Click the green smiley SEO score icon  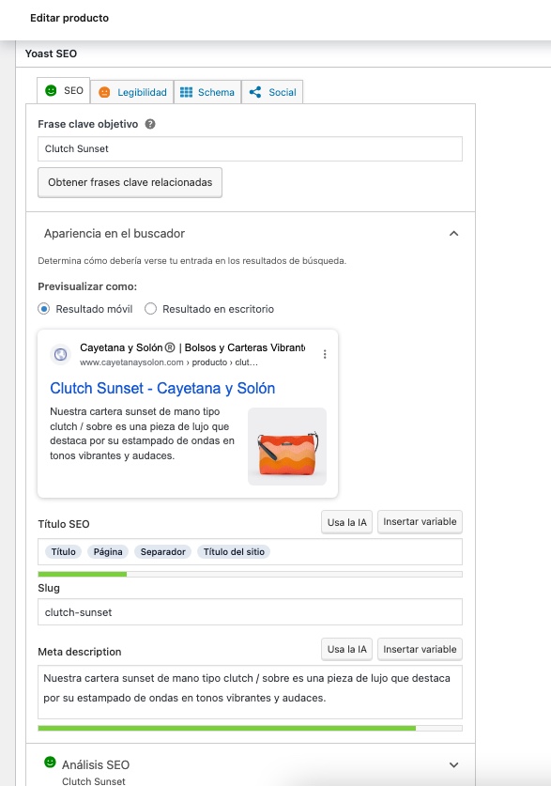(51, 91)
